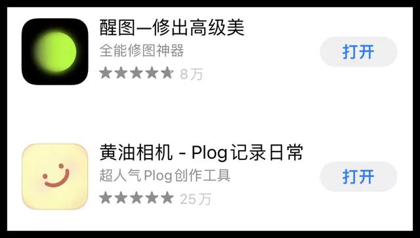Click last star of 黄油相机 rating
Viewport: 420px width, 238px height.
167,198
